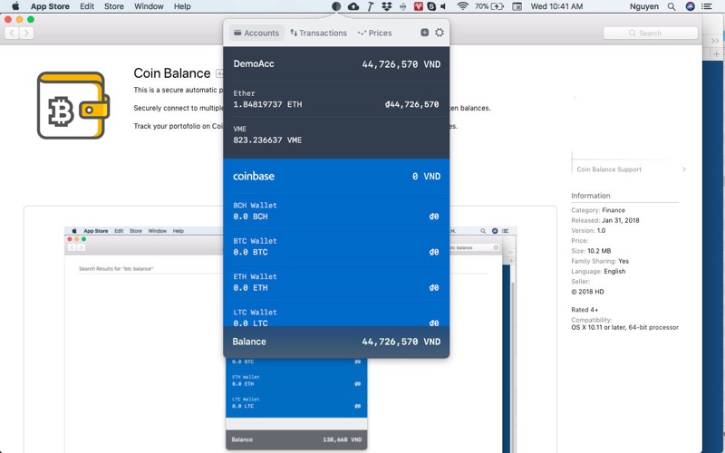Viewport: 725px width, 453px height.
Task: Select the BCH Wallet row
Action: 336,211
